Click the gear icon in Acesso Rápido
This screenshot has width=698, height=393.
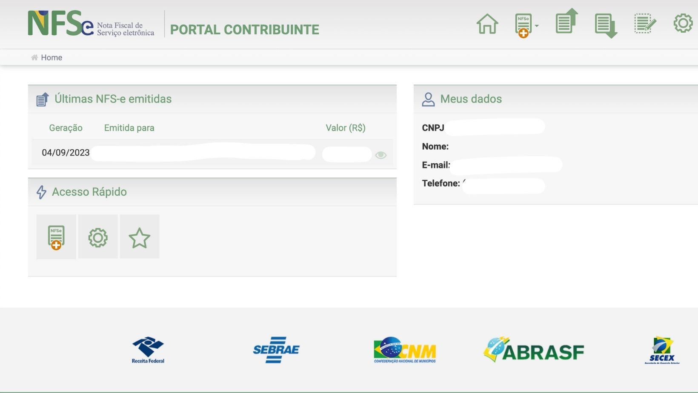click(98, 236)
